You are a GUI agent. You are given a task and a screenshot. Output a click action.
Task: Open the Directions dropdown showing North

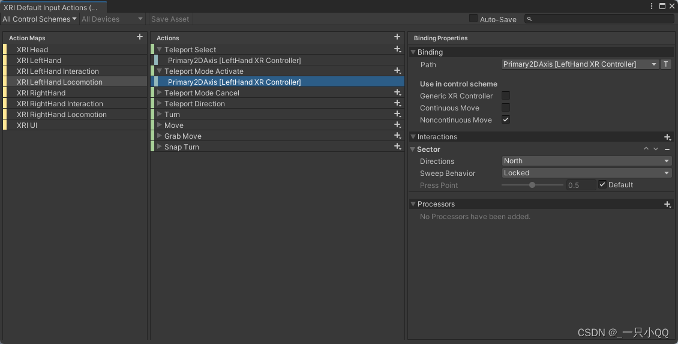587,161
